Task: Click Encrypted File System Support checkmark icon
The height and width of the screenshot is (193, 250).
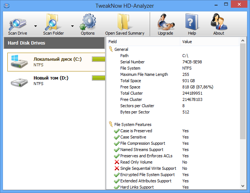Action: 117,175
